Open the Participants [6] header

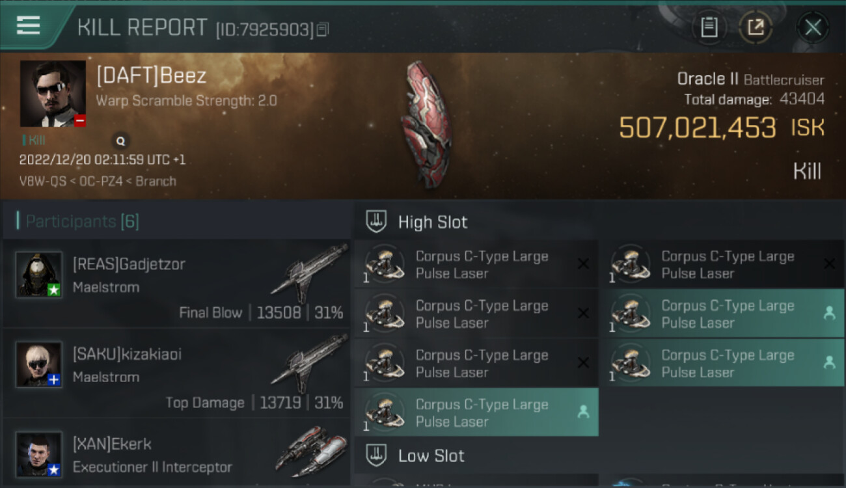(x=82, y=221)
